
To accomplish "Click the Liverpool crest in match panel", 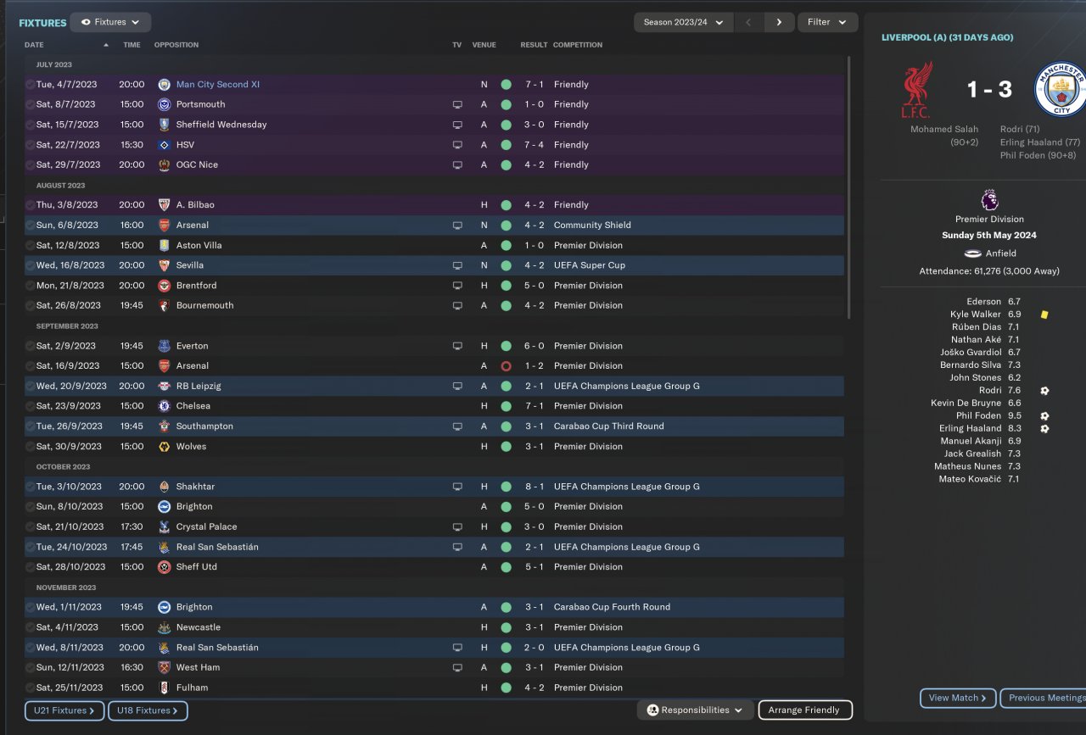I will coord(916,89).
